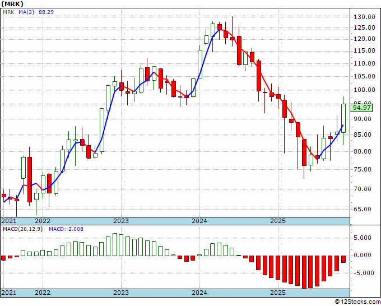Screen dimensions: 381x306
Task: Click the -5.000 MACD axis label
Action: [363, 273]
